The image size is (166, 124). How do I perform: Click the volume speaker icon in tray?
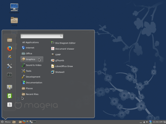[x=147, y=122]
